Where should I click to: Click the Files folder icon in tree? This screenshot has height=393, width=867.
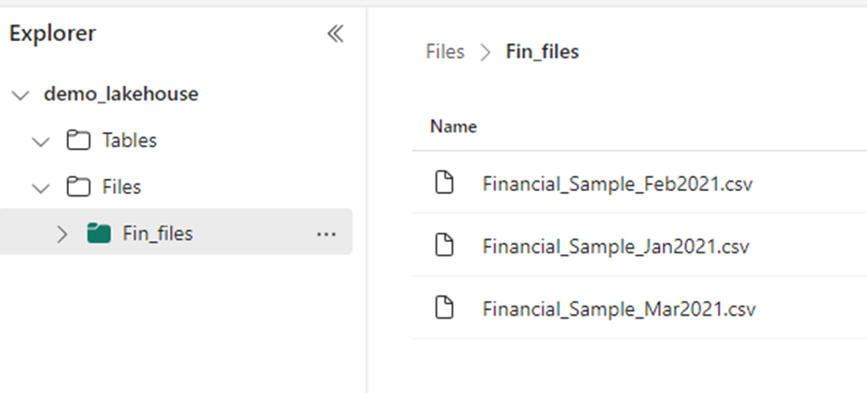pyautogui.click(x=78, y=186)
